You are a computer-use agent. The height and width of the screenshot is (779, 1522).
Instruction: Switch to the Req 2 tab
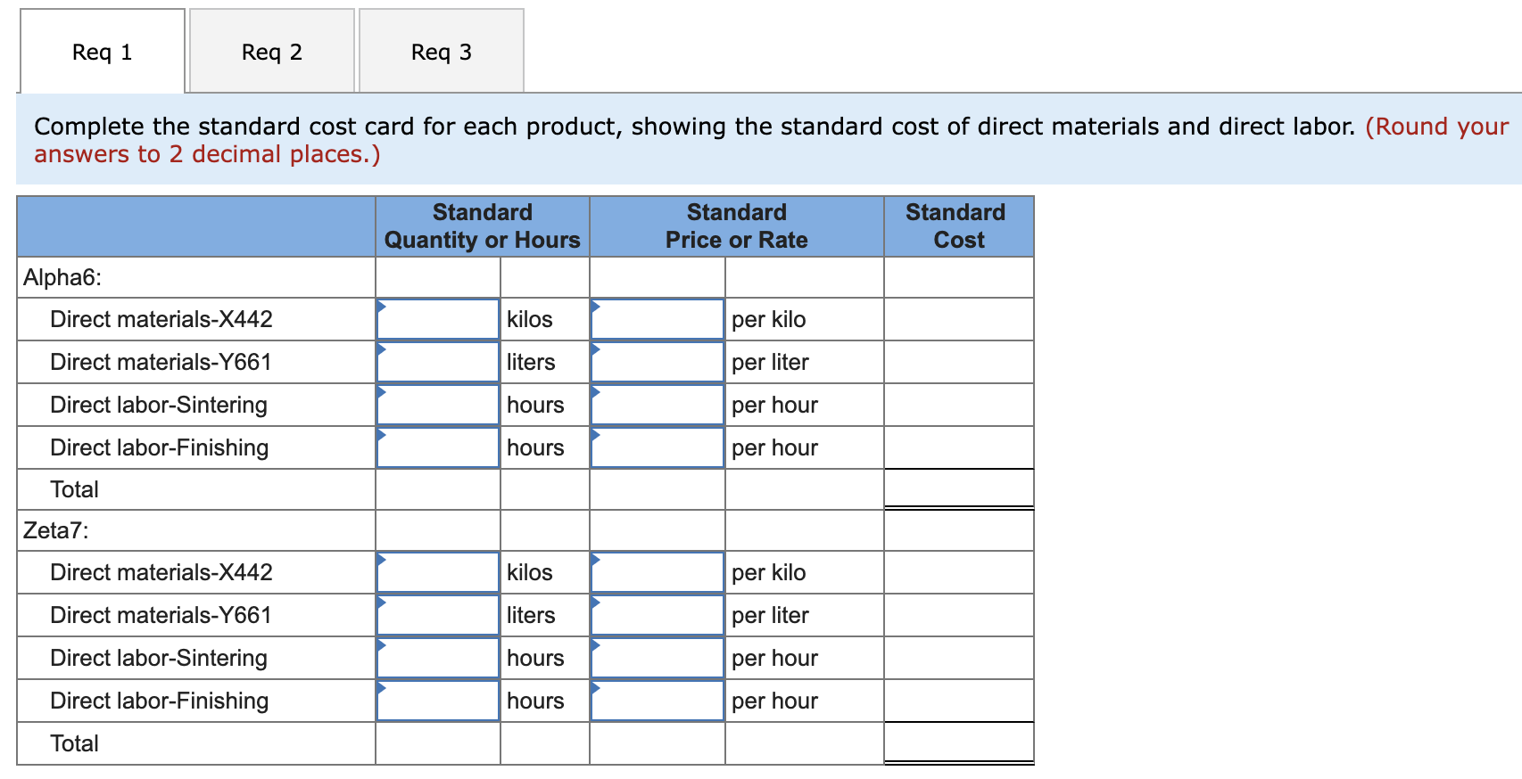(271, 52)
